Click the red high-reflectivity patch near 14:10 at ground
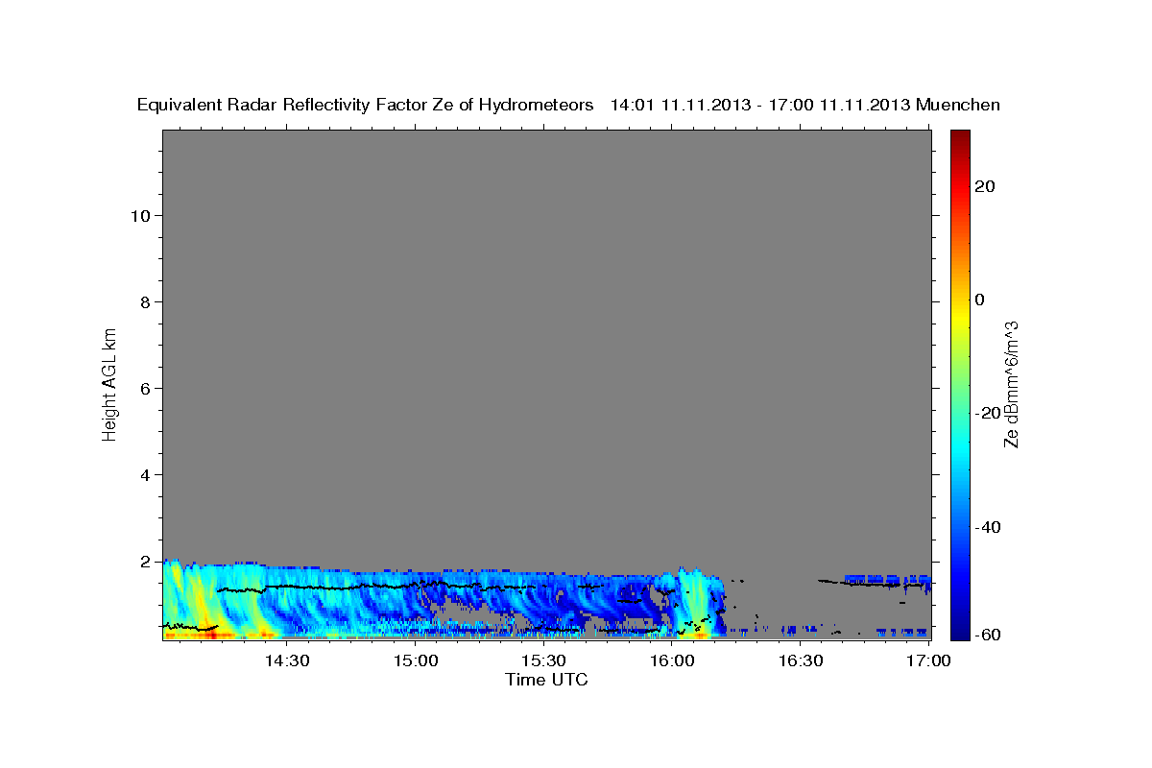The width and height of the screenshot is (1152, 768). 211,635
